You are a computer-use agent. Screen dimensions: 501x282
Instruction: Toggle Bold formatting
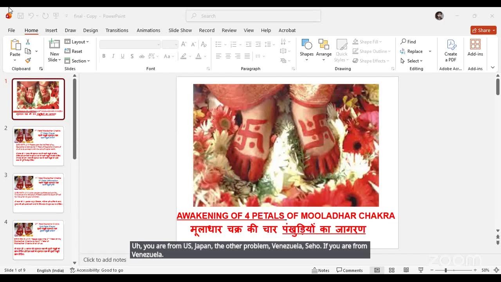tap(104, 56)
